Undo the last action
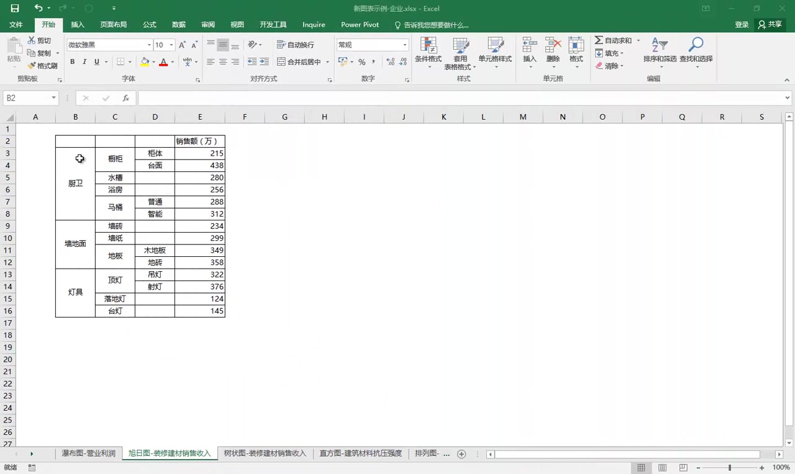This screenshot has width=795, height=474. coord(39,9)
